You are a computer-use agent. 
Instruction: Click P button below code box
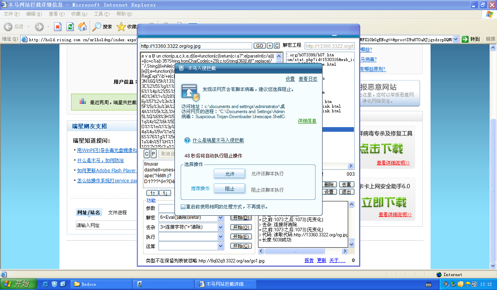pyautogui.click(x=153, y=154)
